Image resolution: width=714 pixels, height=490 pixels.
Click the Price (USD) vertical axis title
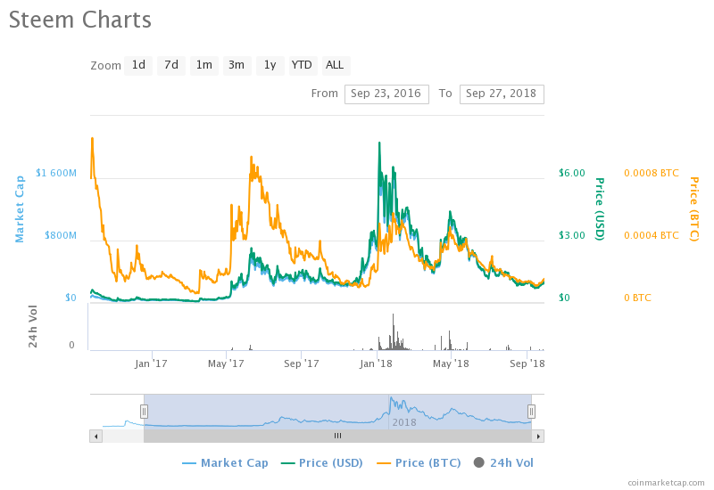click(600, 209)
